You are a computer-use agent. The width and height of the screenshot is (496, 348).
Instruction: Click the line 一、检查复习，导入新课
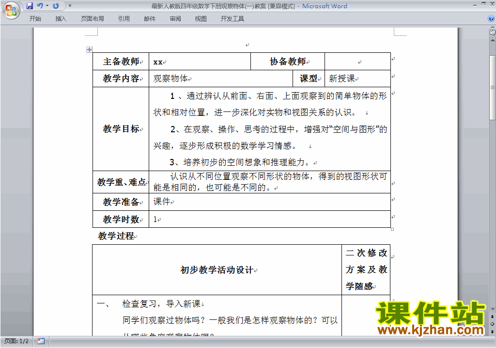point(149,304)
